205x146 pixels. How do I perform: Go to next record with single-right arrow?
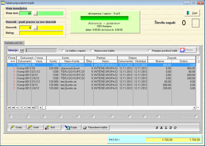click(x=25, y=107)
